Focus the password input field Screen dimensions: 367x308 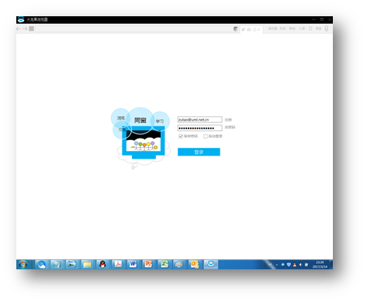point(199,128)
